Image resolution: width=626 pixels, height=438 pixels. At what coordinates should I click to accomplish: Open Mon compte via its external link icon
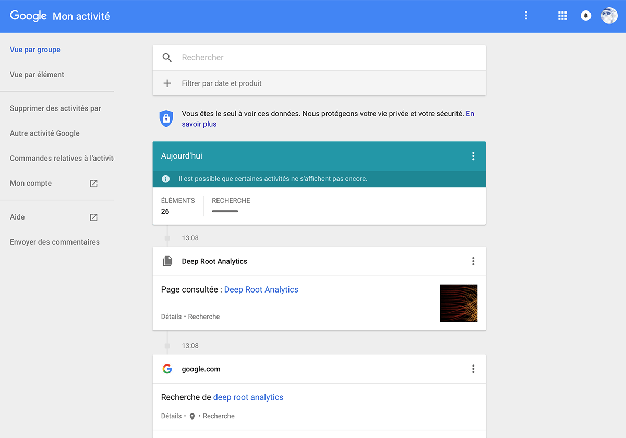[93, 183]
